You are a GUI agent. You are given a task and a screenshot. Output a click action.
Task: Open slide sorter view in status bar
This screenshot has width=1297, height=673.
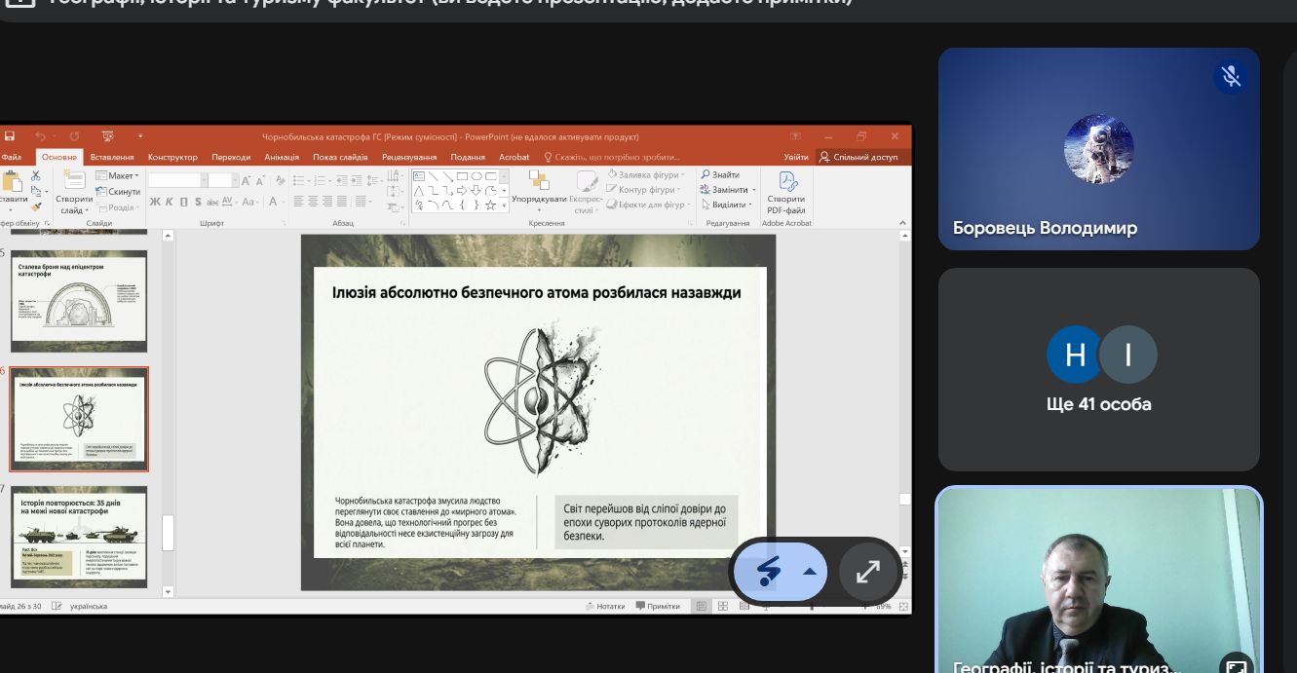click(722, 606)
